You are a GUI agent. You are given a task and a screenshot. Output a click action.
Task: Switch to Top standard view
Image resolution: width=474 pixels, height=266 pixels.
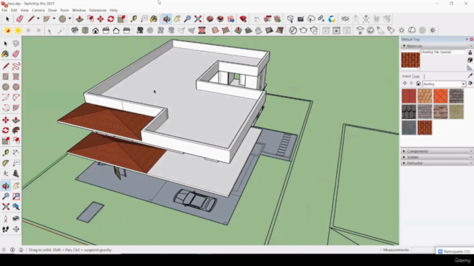85,30
